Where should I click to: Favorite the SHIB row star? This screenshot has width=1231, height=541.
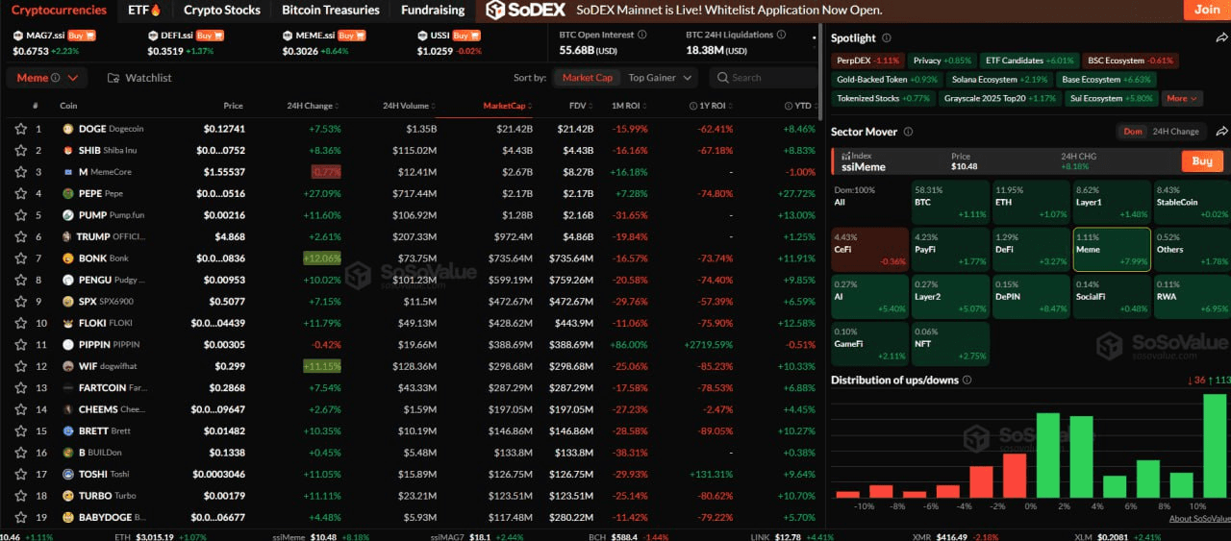pos(20,150)
